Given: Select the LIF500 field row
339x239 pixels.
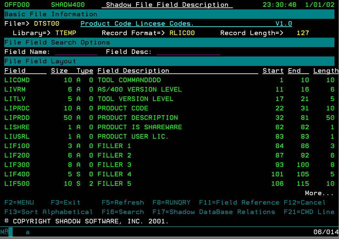Looking at the screenshot, I should [169, 183].
